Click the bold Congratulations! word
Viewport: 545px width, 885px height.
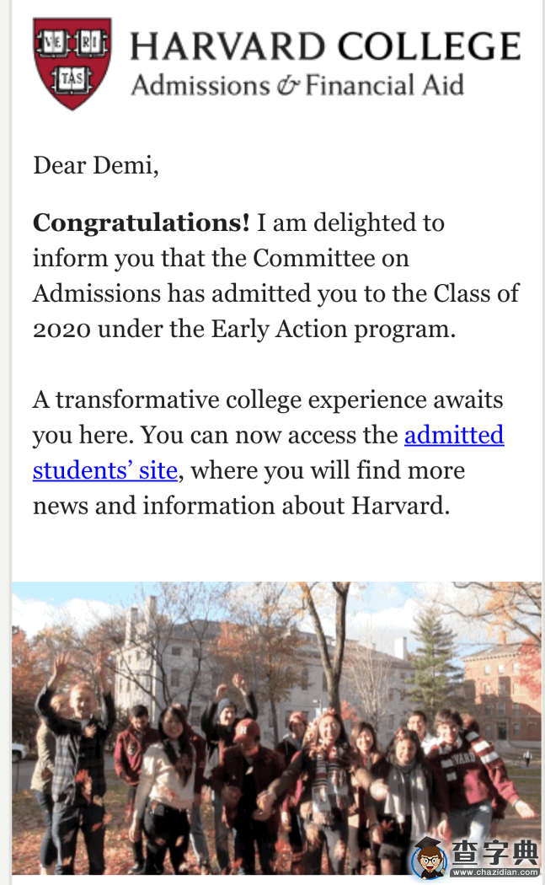click(141, 223)
